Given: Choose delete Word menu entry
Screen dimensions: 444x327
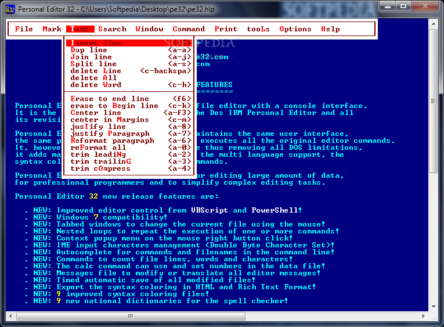Looking at the screenshot, I should coord(129,85).
